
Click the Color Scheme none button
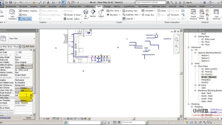click(x=24, y=88)
